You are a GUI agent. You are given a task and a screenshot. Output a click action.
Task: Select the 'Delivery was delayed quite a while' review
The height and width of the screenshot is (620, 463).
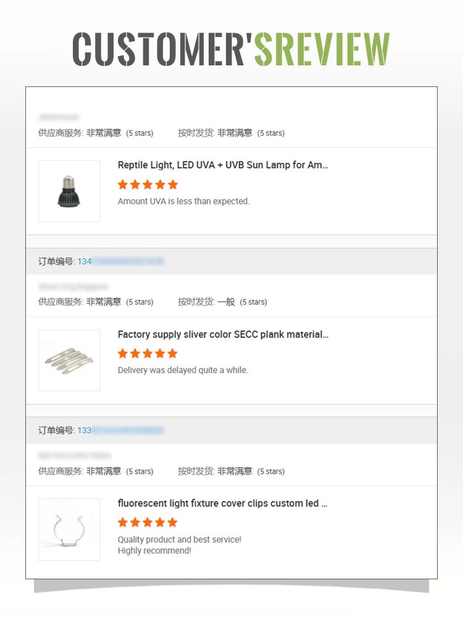pos(183,370)
